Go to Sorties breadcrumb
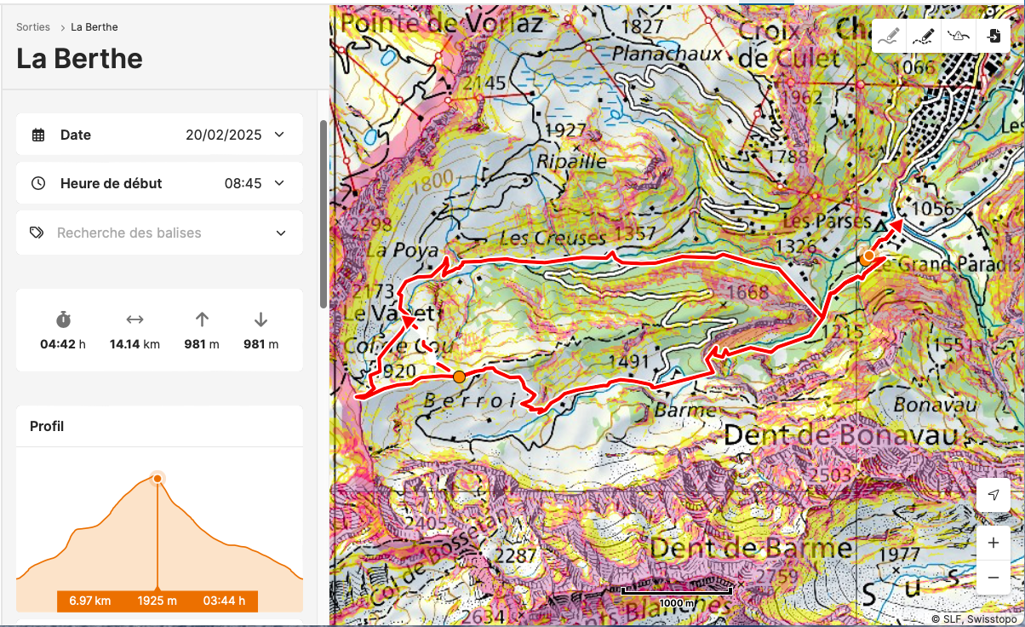1025x627 pixels. [33, 27]
